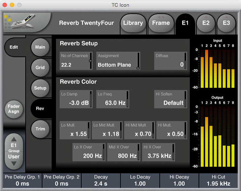
Task: Open the Main page button
Action: (40, 47)
